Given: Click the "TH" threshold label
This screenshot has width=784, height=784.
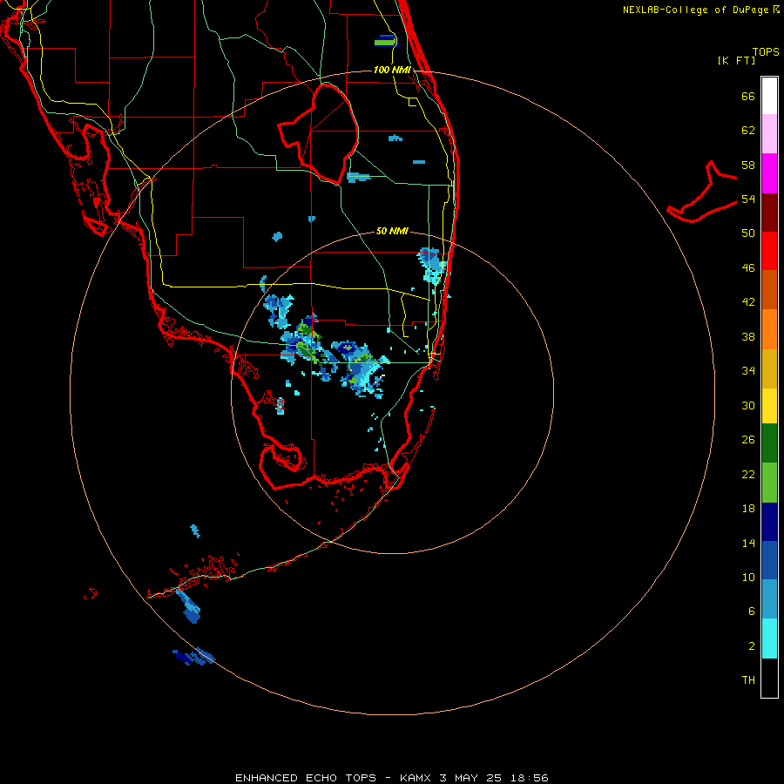Looking at the screenshot, I should click(x=748, y=680).
